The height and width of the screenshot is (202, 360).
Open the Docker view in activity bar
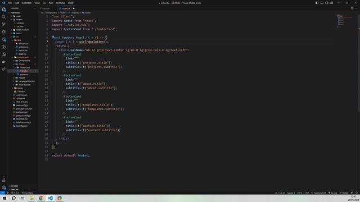pyautogui.click(x=4, y=62)
